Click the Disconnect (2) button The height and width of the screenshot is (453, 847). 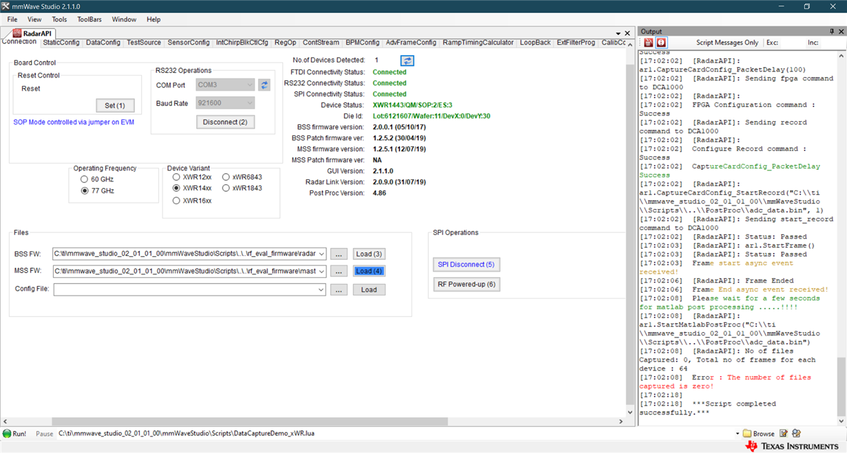pos(225,122)
